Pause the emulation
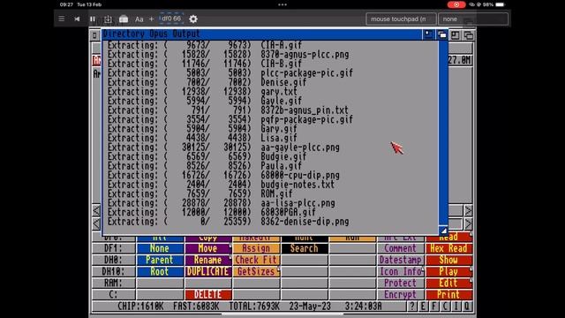The width and height of the screenshot is (565, 318). [x=93, y=19]
